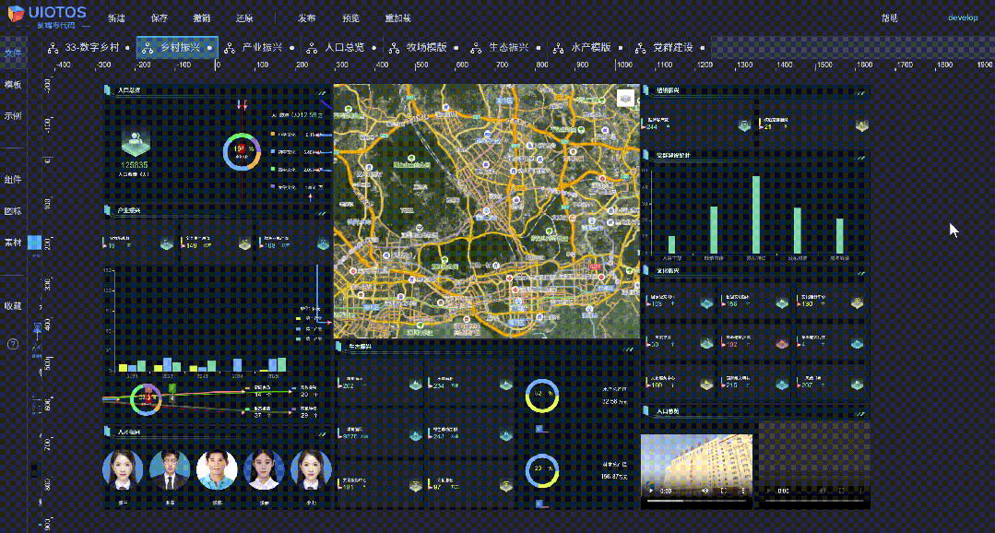Click the icon on the 234 stat card
This screenshot has height=533, width=995.
click(x=505, y=385)
